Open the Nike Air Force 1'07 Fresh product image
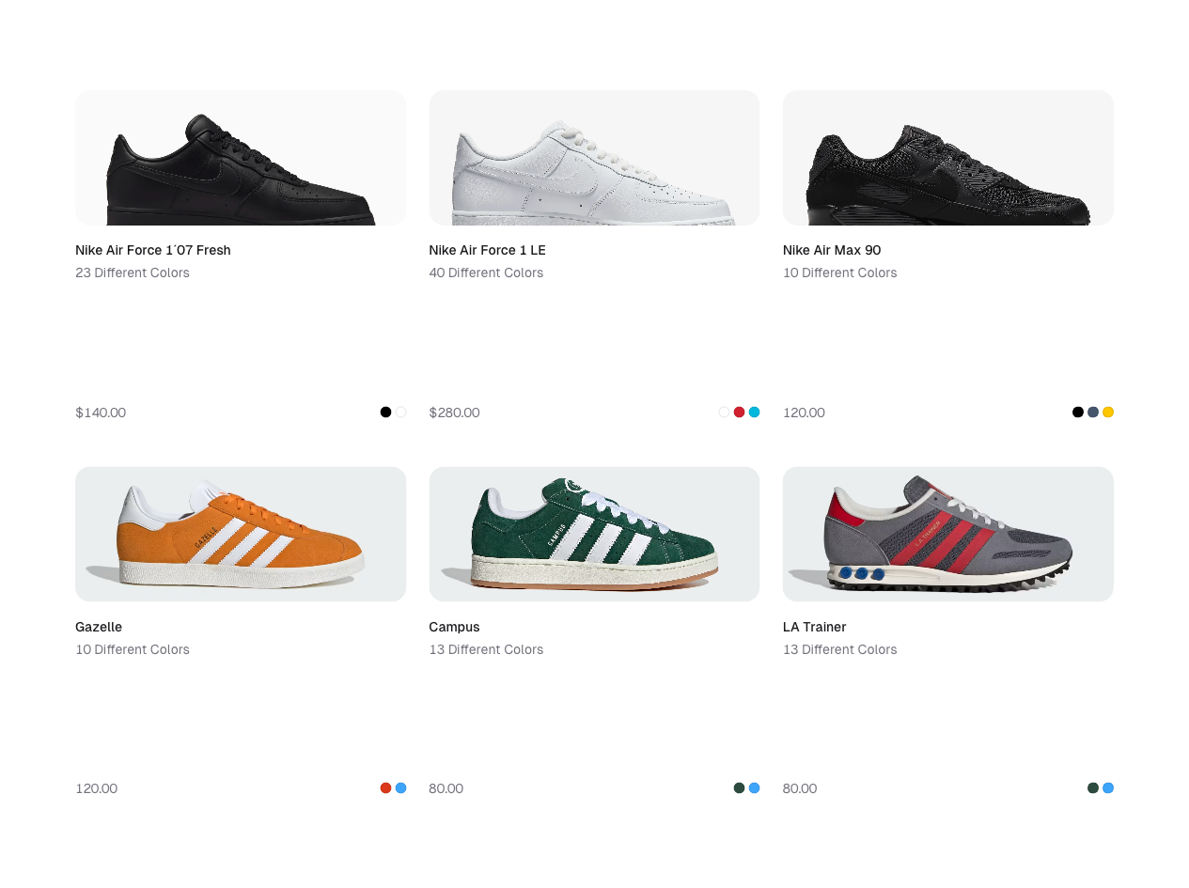The height and width of the screenshot is (888, 1189). coord(241,158)
